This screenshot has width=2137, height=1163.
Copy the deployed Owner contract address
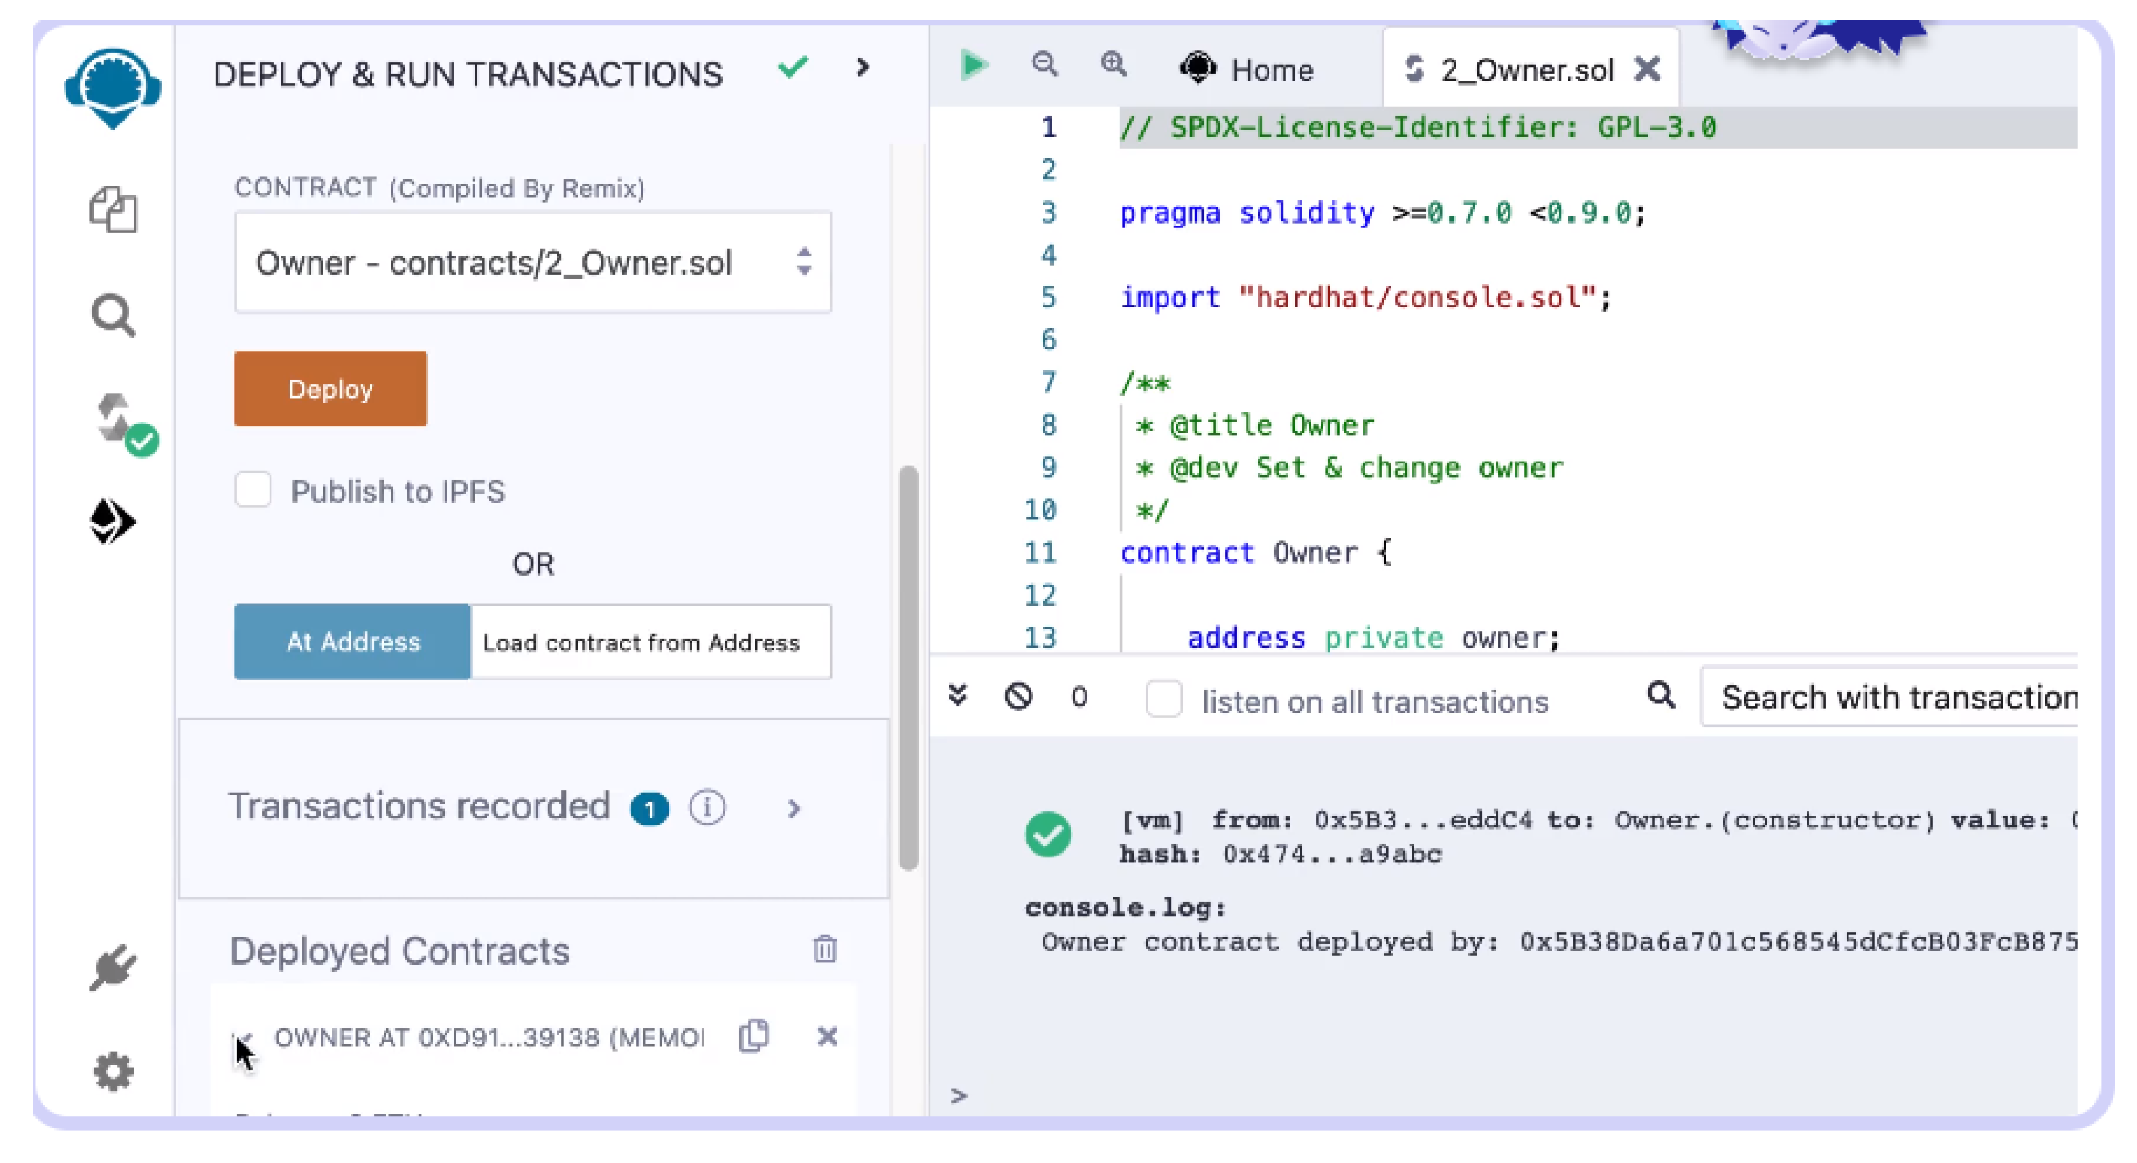click(753, 1035)
